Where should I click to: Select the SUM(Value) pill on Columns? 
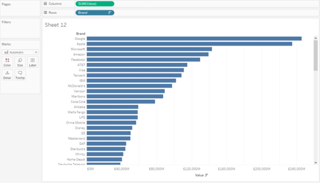(x=95, y=4)
